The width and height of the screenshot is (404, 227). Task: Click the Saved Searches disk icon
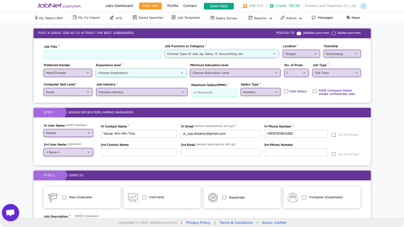[x=135, y=17]
